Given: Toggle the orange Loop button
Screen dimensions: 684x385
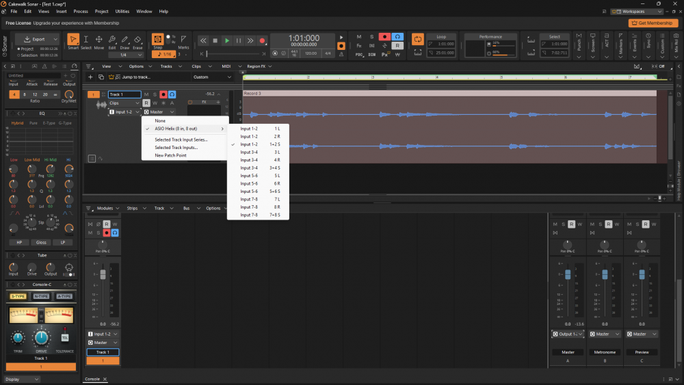Looking at the screenshot, I should point(418,39).
